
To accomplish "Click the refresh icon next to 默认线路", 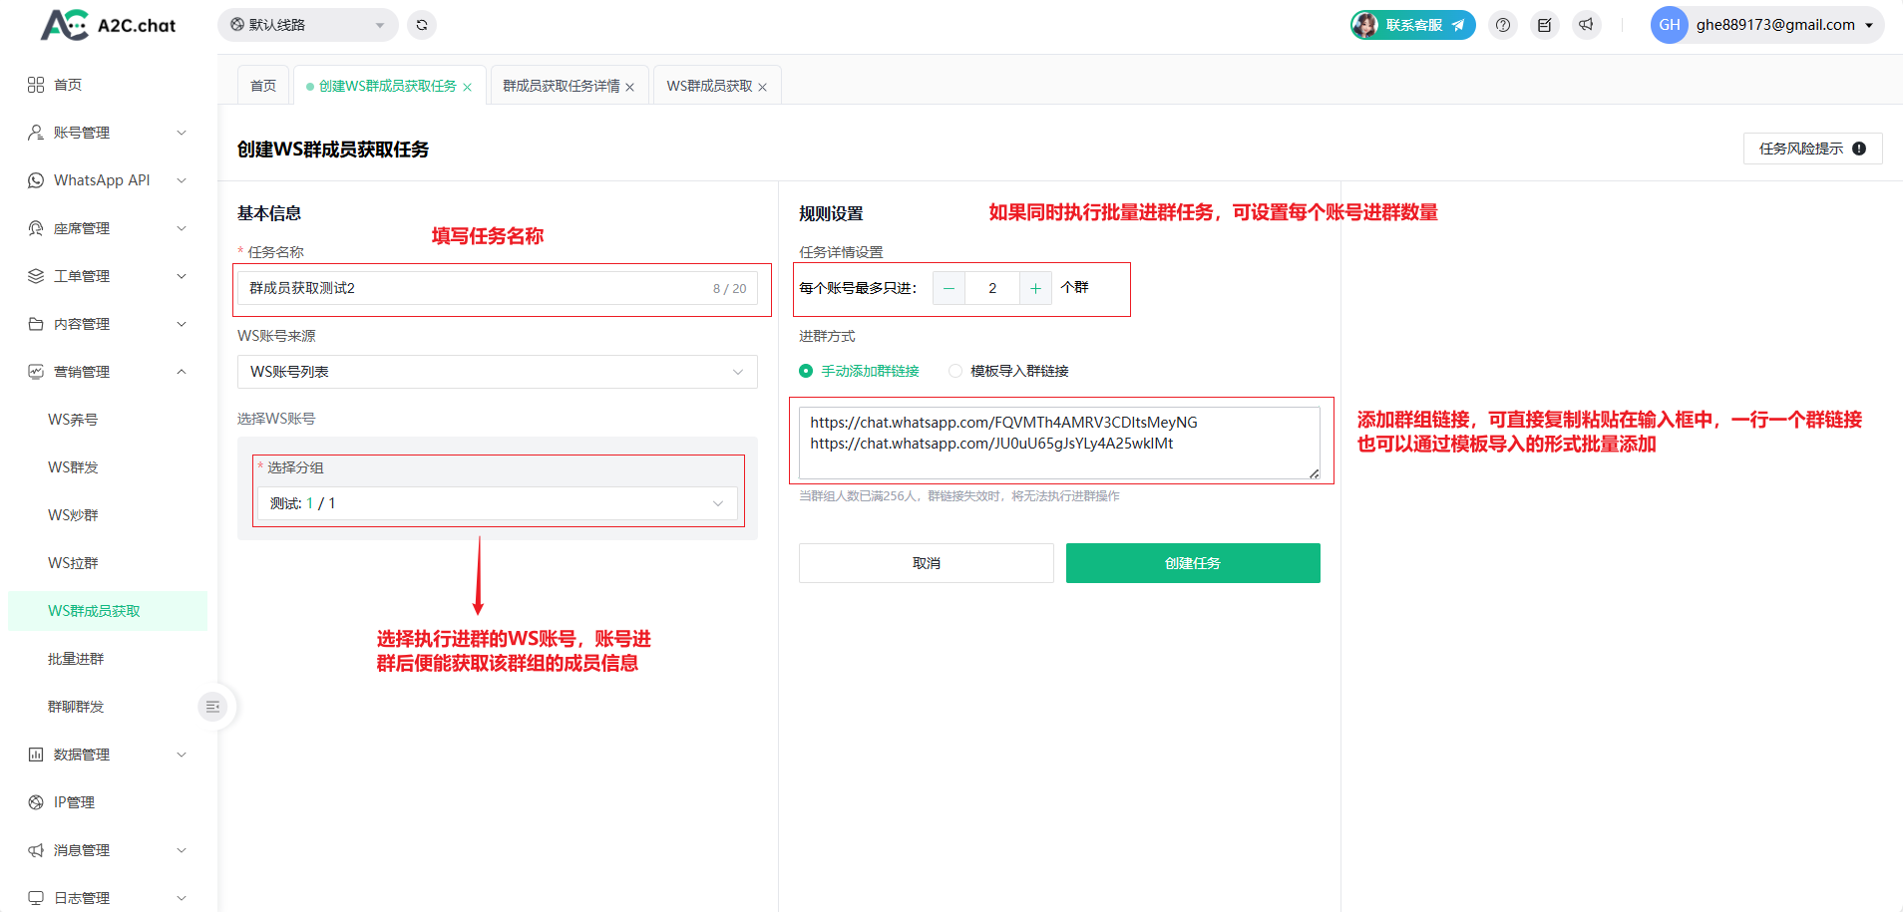I will pyautogui.click(x=422, y=25).
